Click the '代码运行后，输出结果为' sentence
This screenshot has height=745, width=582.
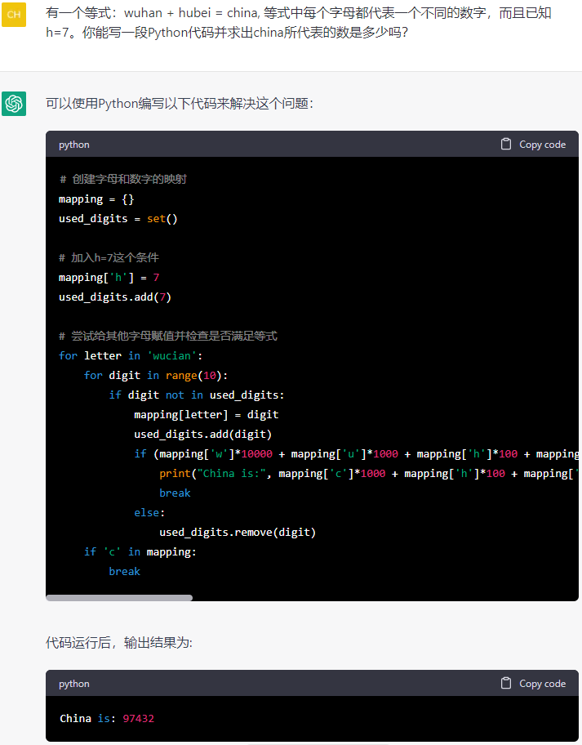click(119, 643)
